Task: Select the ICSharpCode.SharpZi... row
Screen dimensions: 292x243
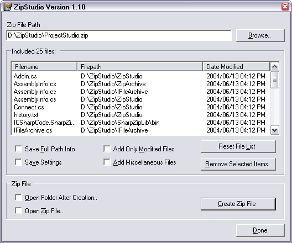Action: click(x=140, y=123)
